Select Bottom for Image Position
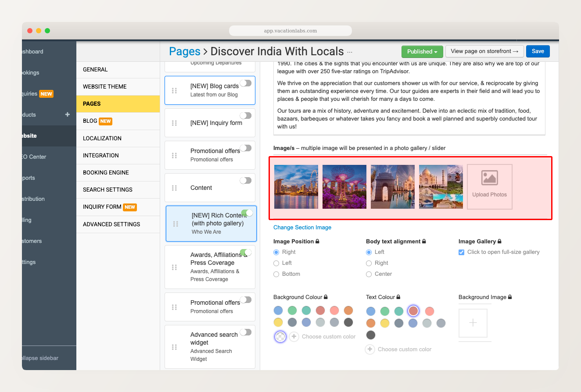Viewport: 581px width, 392px height. pyautogui.click(x=276, y=274)
